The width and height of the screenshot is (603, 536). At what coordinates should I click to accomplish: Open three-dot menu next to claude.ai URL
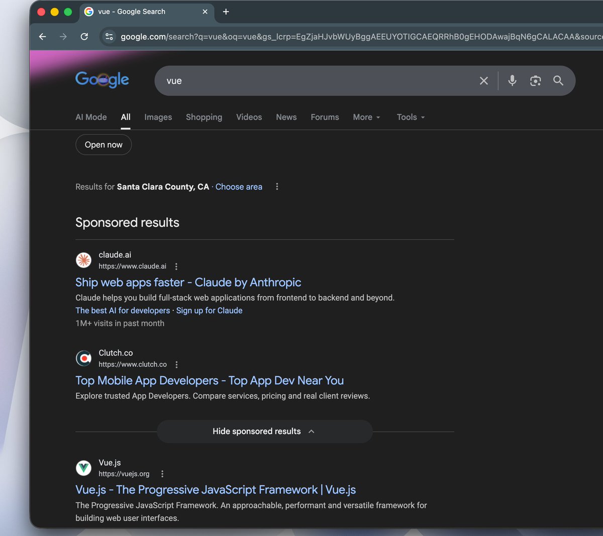[x=176, y=267]
